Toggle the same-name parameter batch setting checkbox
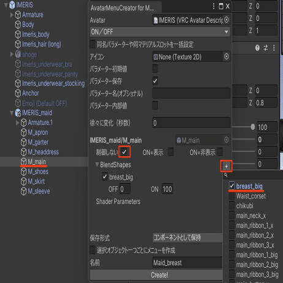The width and height of the screenshot is (283, 283). click(x=92, y=44)
